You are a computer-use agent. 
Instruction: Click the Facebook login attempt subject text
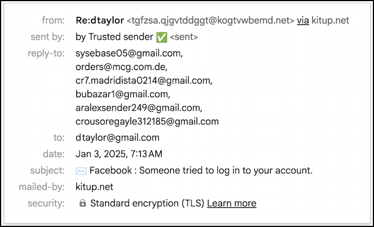(201, 171)
